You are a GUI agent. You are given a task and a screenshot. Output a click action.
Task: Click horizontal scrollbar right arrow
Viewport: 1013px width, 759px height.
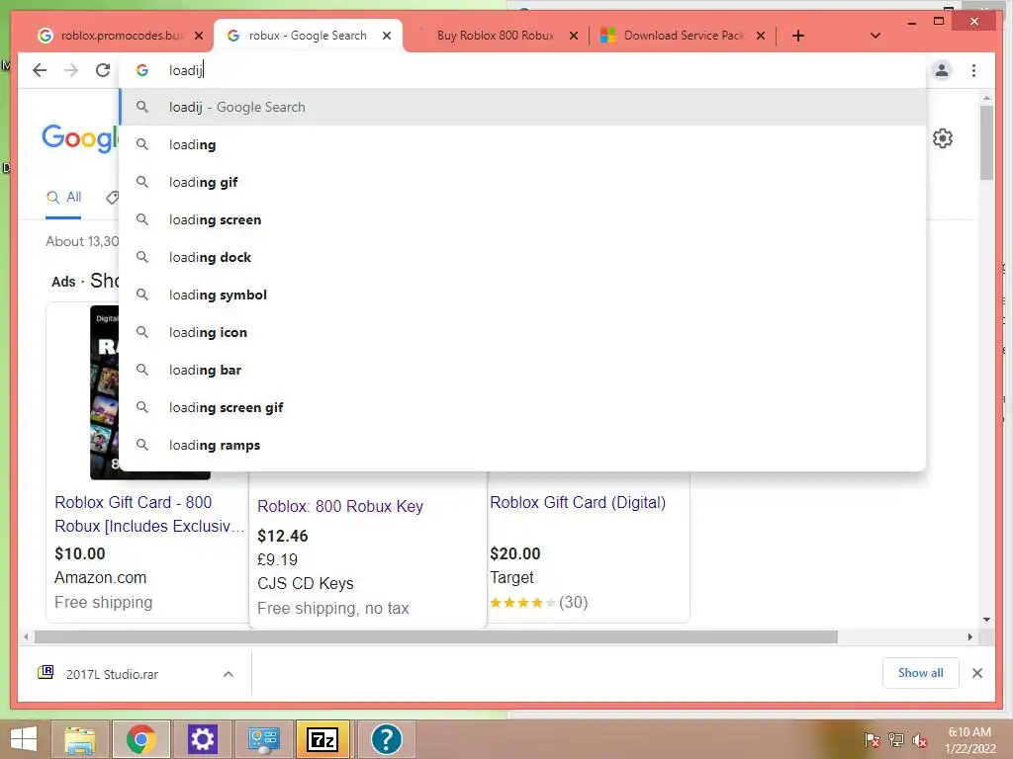tap(970, 637)
